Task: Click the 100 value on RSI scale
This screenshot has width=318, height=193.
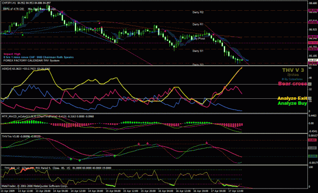Action: tap(310, 167)
